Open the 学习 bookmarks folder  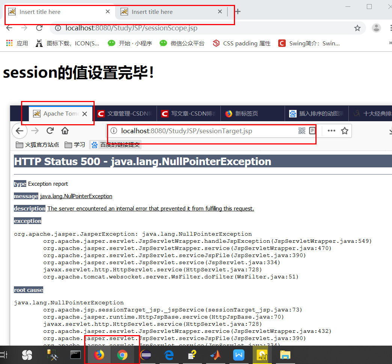coord(75,144)
